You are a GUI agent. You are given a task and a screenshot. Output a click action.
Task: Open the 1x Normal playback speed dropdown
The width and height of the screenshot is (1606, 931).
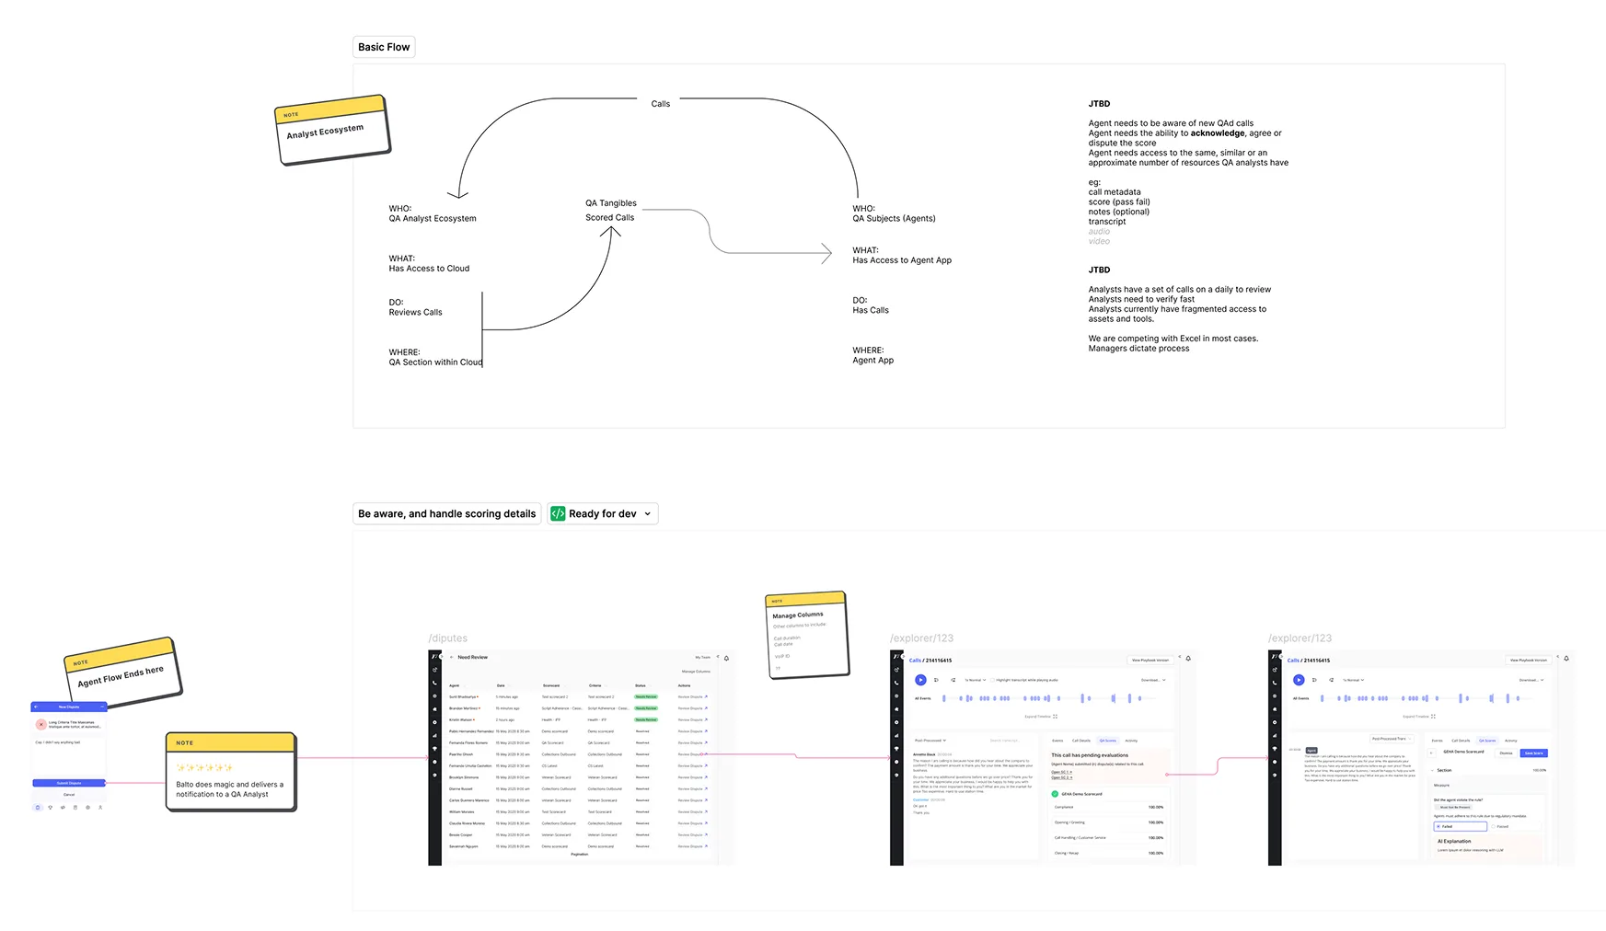(976, 680)
